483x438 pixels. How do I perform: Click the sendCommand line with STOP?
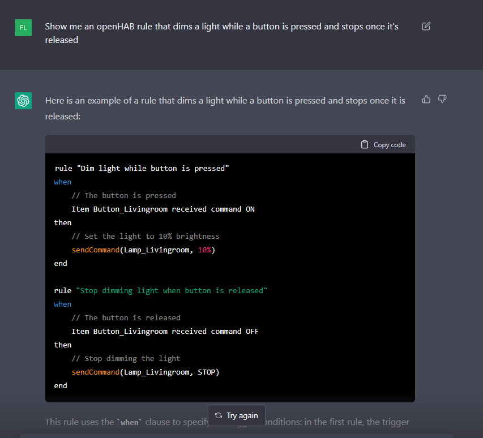point(145,372)
